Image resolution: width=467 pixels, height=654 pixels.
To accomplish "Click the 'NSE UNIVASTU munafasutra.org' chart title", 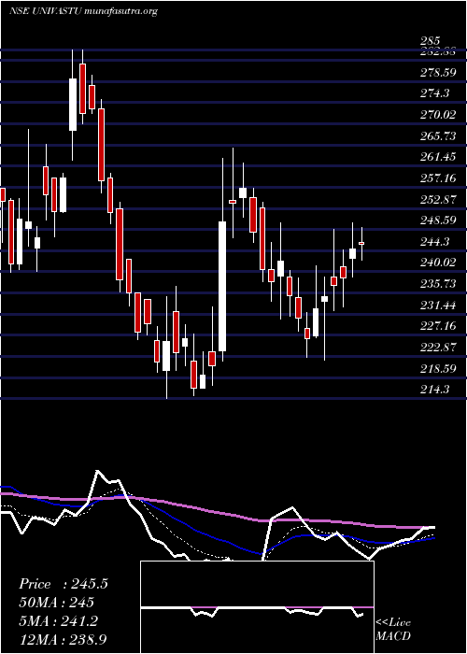I will point(83,11).
